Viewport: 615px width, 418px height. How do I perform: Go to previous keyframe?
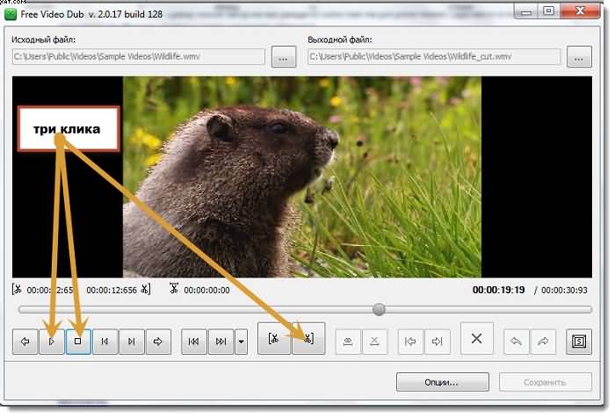click(x=194, y=342)
